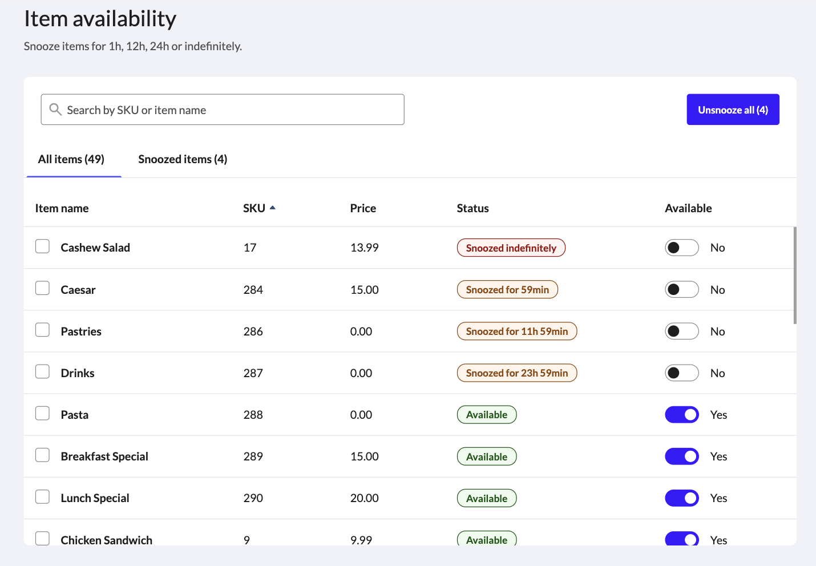The image size is (816, 566).
Task: Click the search magnifier icon
Action: coord(55,110)
